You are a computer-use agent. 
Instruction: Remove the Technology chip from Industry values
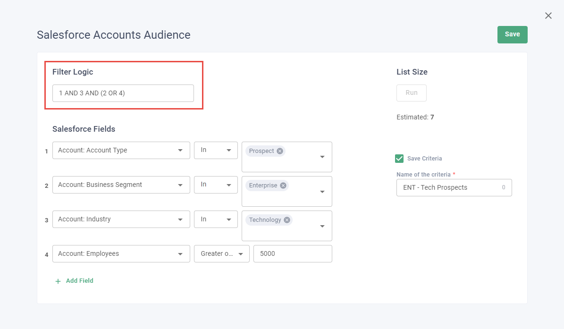(x=287, y=220)
